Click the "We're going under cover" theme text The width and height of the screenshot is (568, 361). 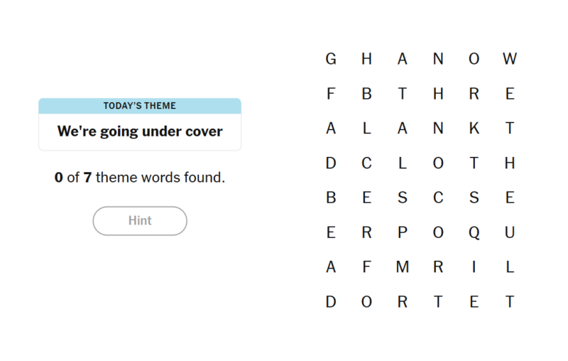click(x=140, y=131)
